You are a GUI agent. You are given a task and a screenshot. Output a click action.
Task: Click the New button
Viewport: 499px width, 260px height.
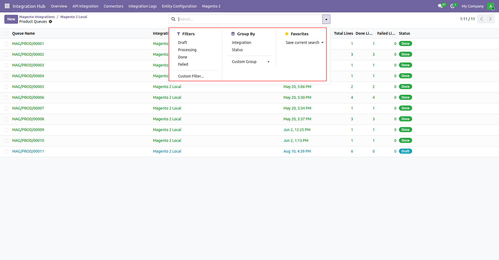[x=11, y=19]
